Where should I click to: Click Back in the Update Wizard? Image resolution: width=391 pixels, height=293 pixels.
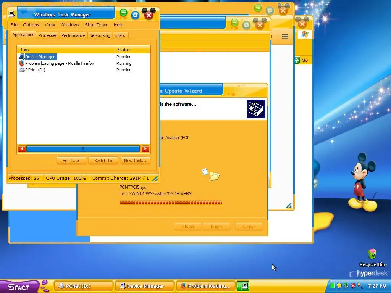[x=187, y=227]
